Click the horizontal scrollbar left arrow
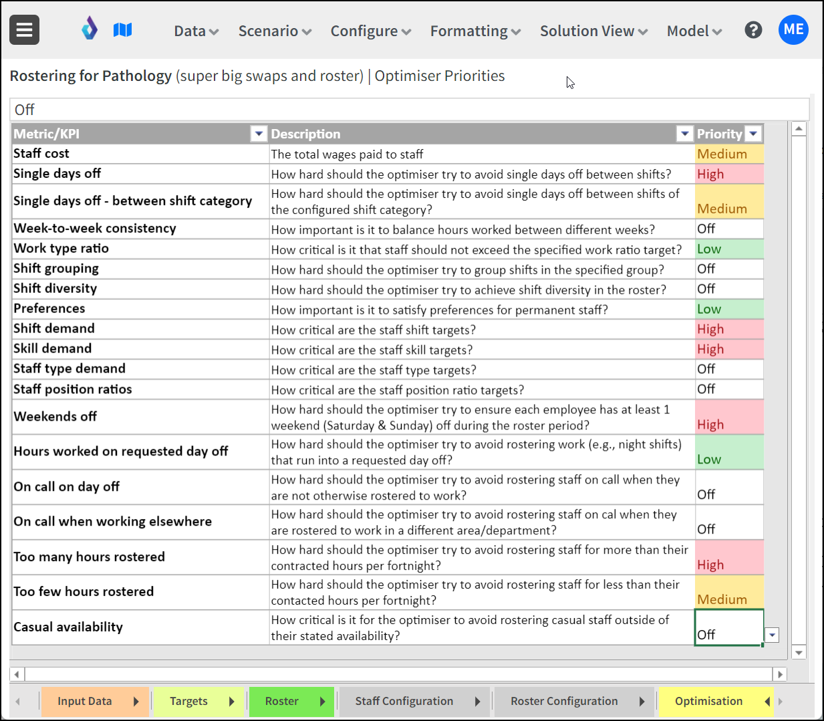 click(x=17, y=674)
